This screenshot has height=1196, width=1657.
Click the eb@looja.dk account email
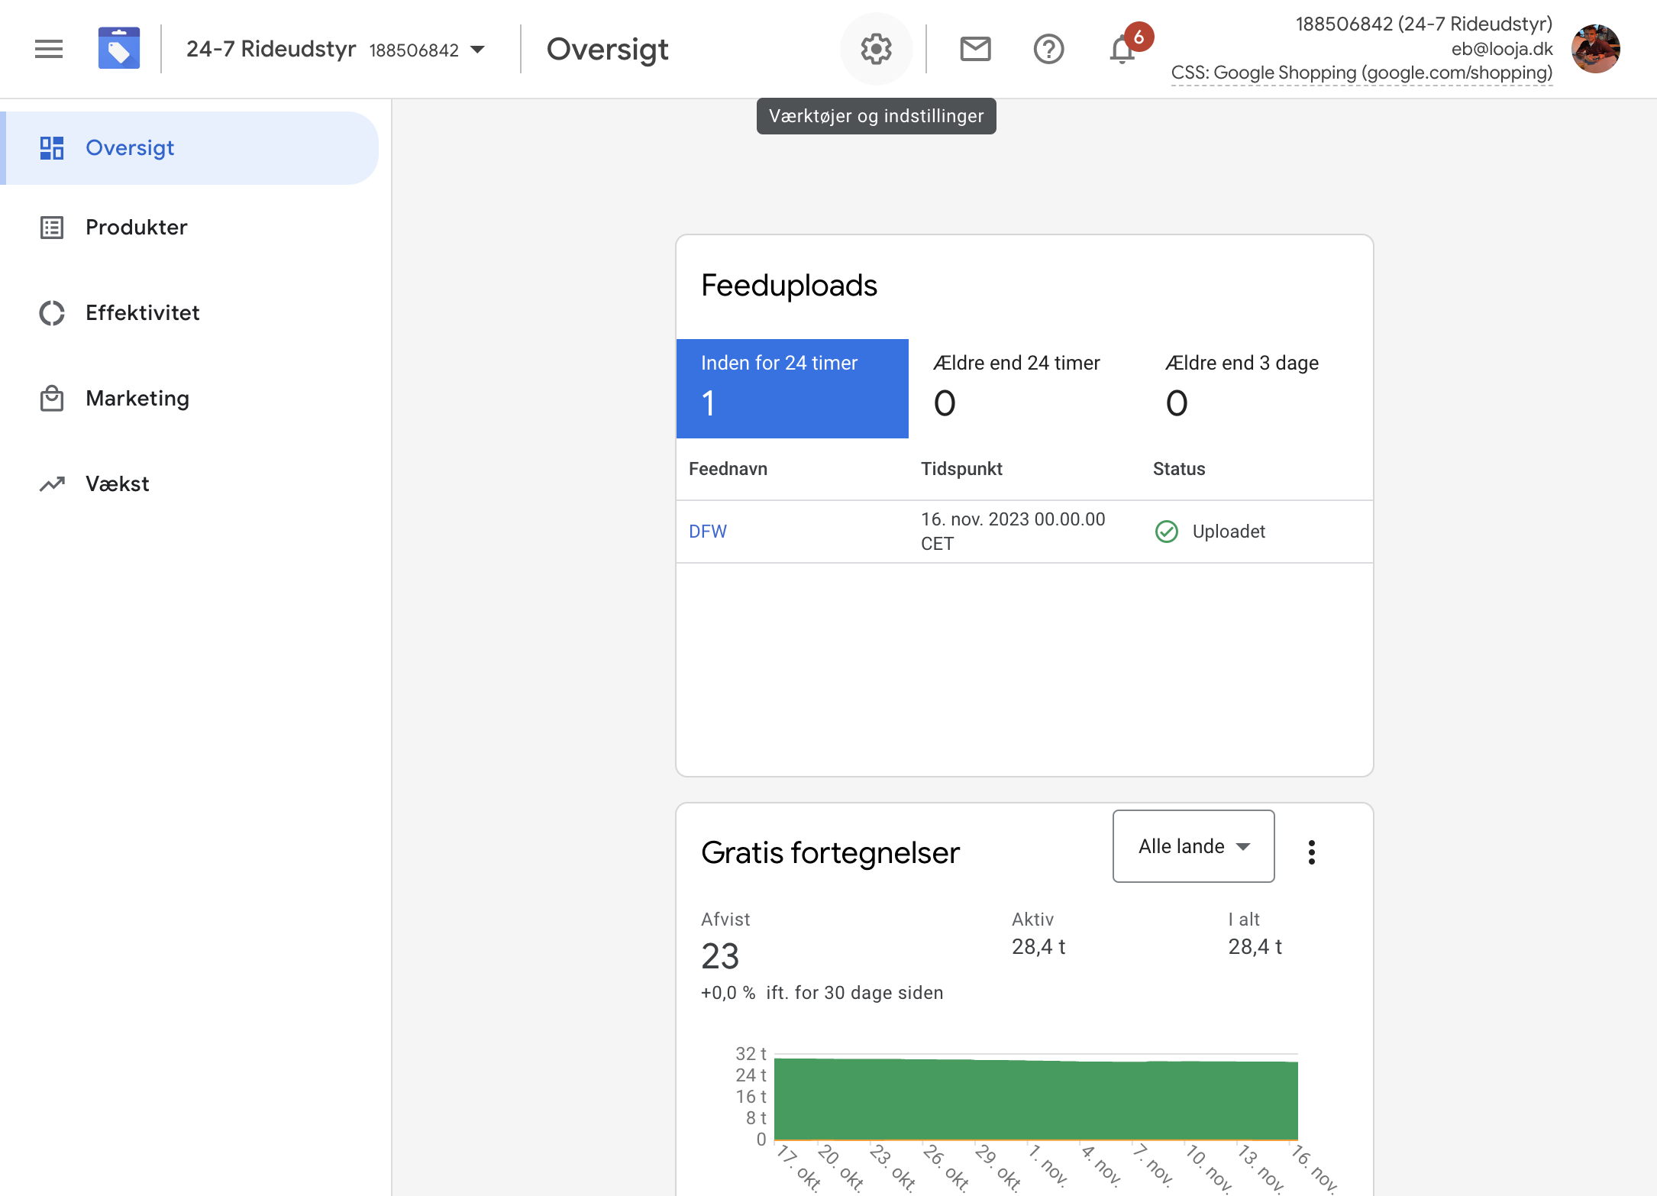pyautogui.click(x=1501, y=49)
